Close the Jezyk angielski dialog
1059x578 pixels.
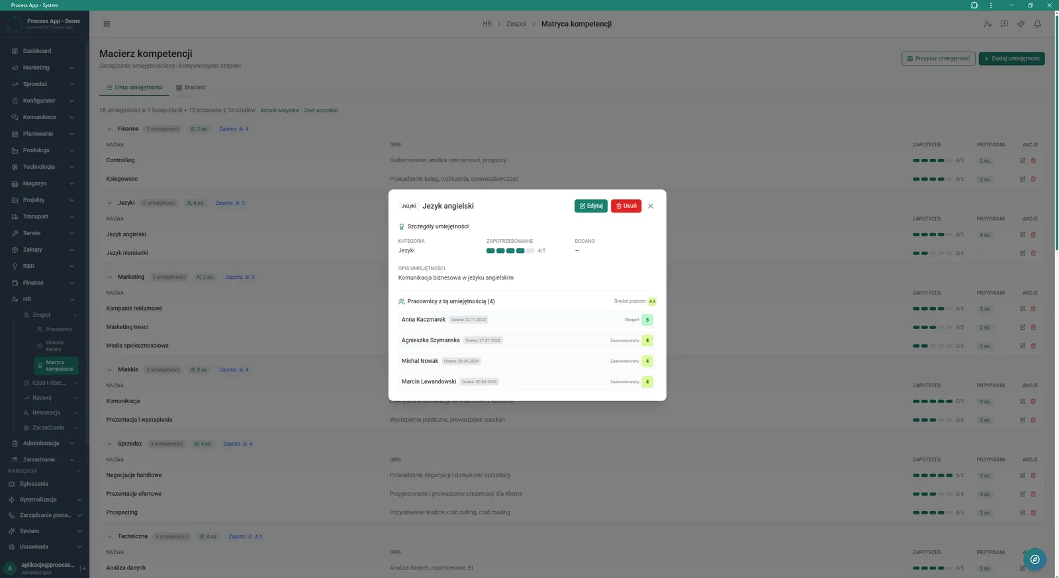[651, 206]
